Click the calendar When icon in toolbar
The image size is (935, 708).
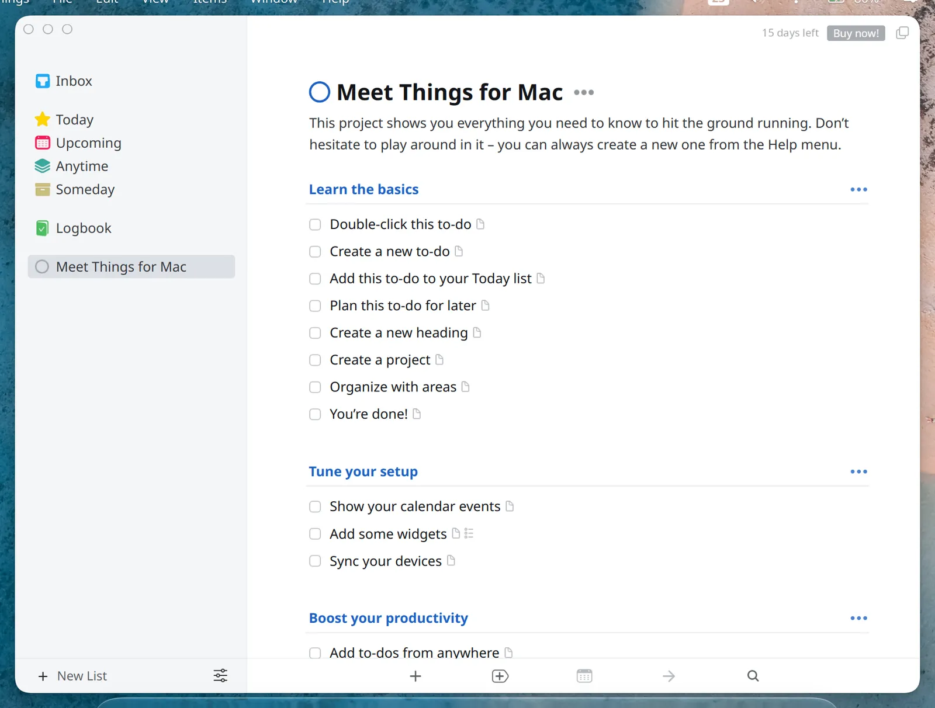584,676
